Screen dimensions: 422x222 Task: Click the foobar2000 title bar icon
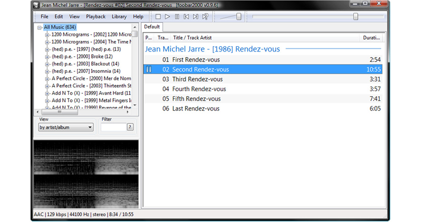(37, 5)
